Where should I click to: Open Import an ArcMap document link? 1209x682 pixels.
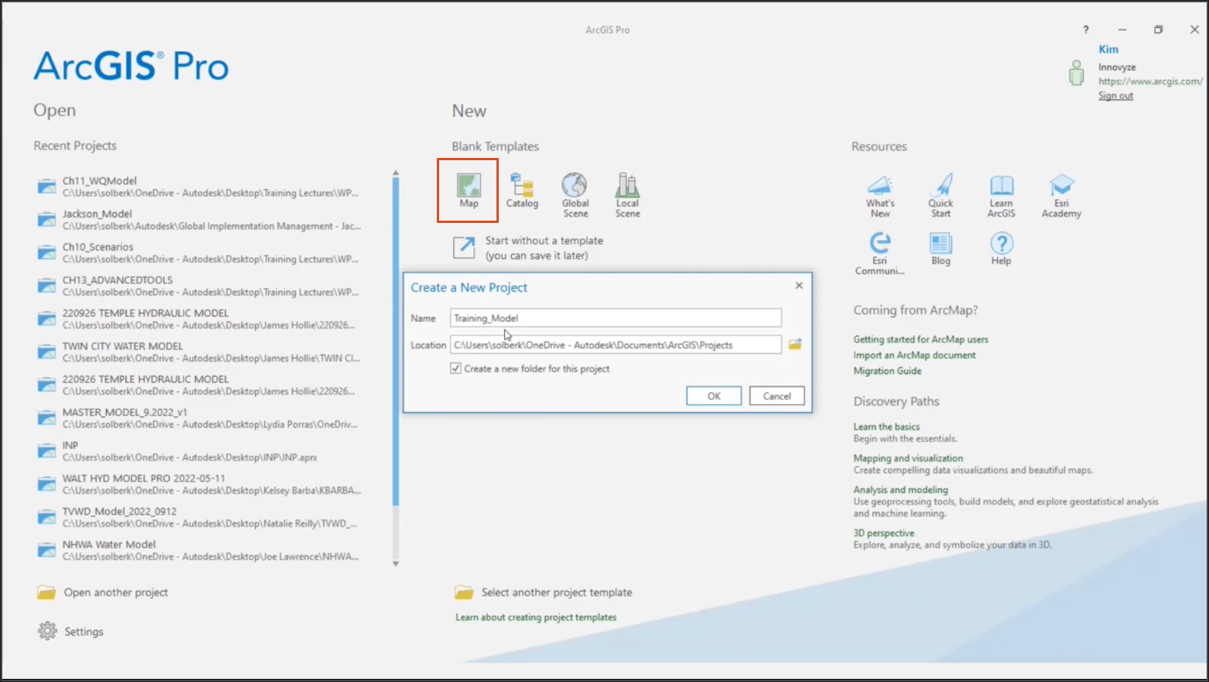914,355
